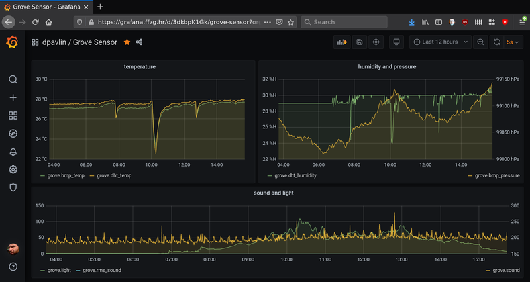This screenshot has height=282, width=530.
Task: Open a new browser tab
Action: (x=100, y=7)
